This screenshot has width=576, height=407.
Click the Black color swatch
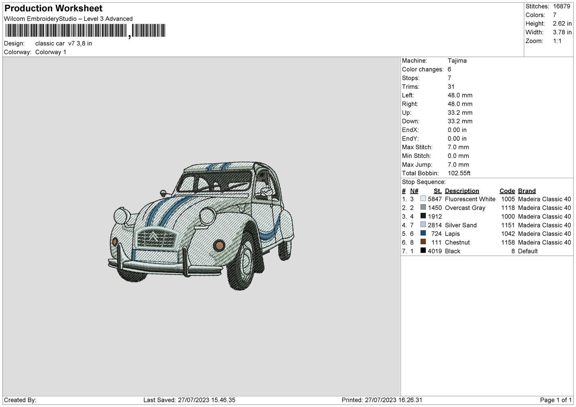coord(423,251)
